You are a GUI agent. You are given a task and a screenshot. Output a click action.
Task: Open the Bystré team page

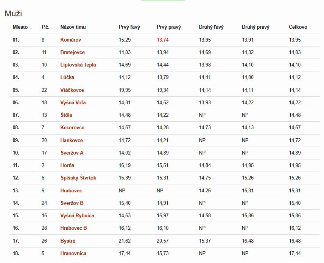pos(68,241)
